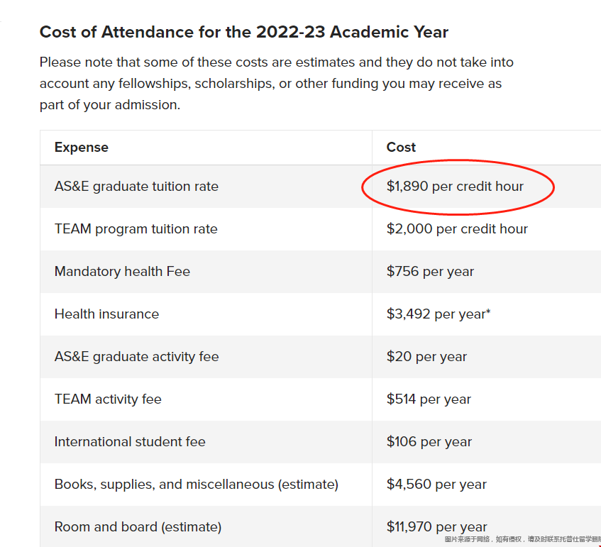This screenshot has width=601, height=547.
Task: Click the AS&E graduate activity fee label
Action: pyautogui.click(x=136, y=356)
